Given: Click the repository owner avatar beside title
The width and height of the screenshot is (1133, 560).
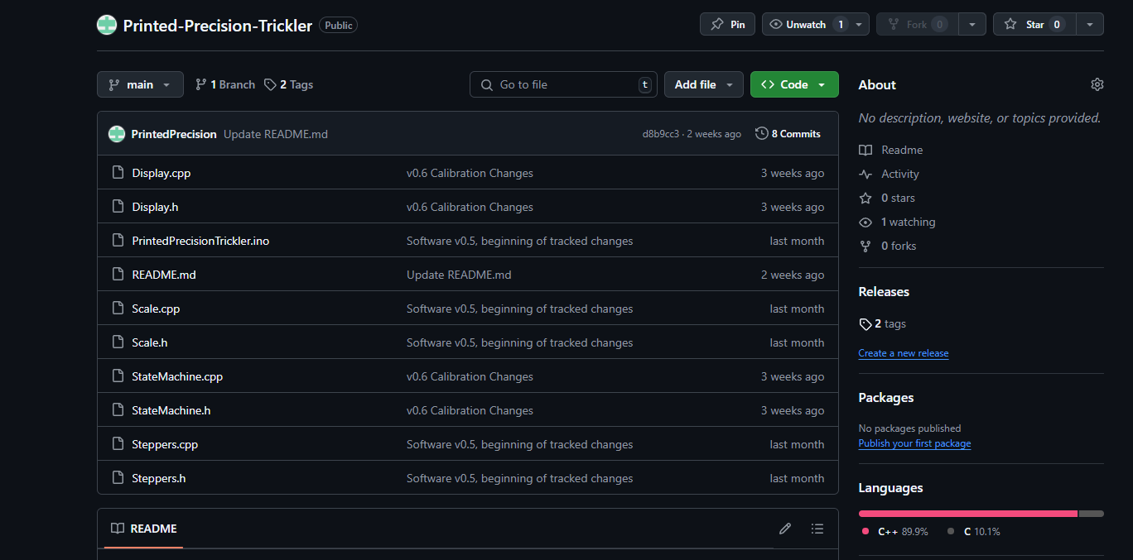Looking at the screenshot, I should (x=107, y=25).
